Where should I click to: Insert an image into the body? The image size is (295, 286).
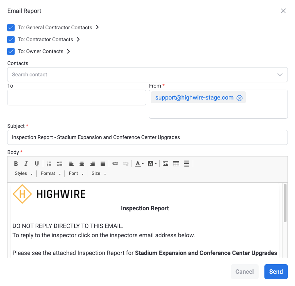click(166, 164)
